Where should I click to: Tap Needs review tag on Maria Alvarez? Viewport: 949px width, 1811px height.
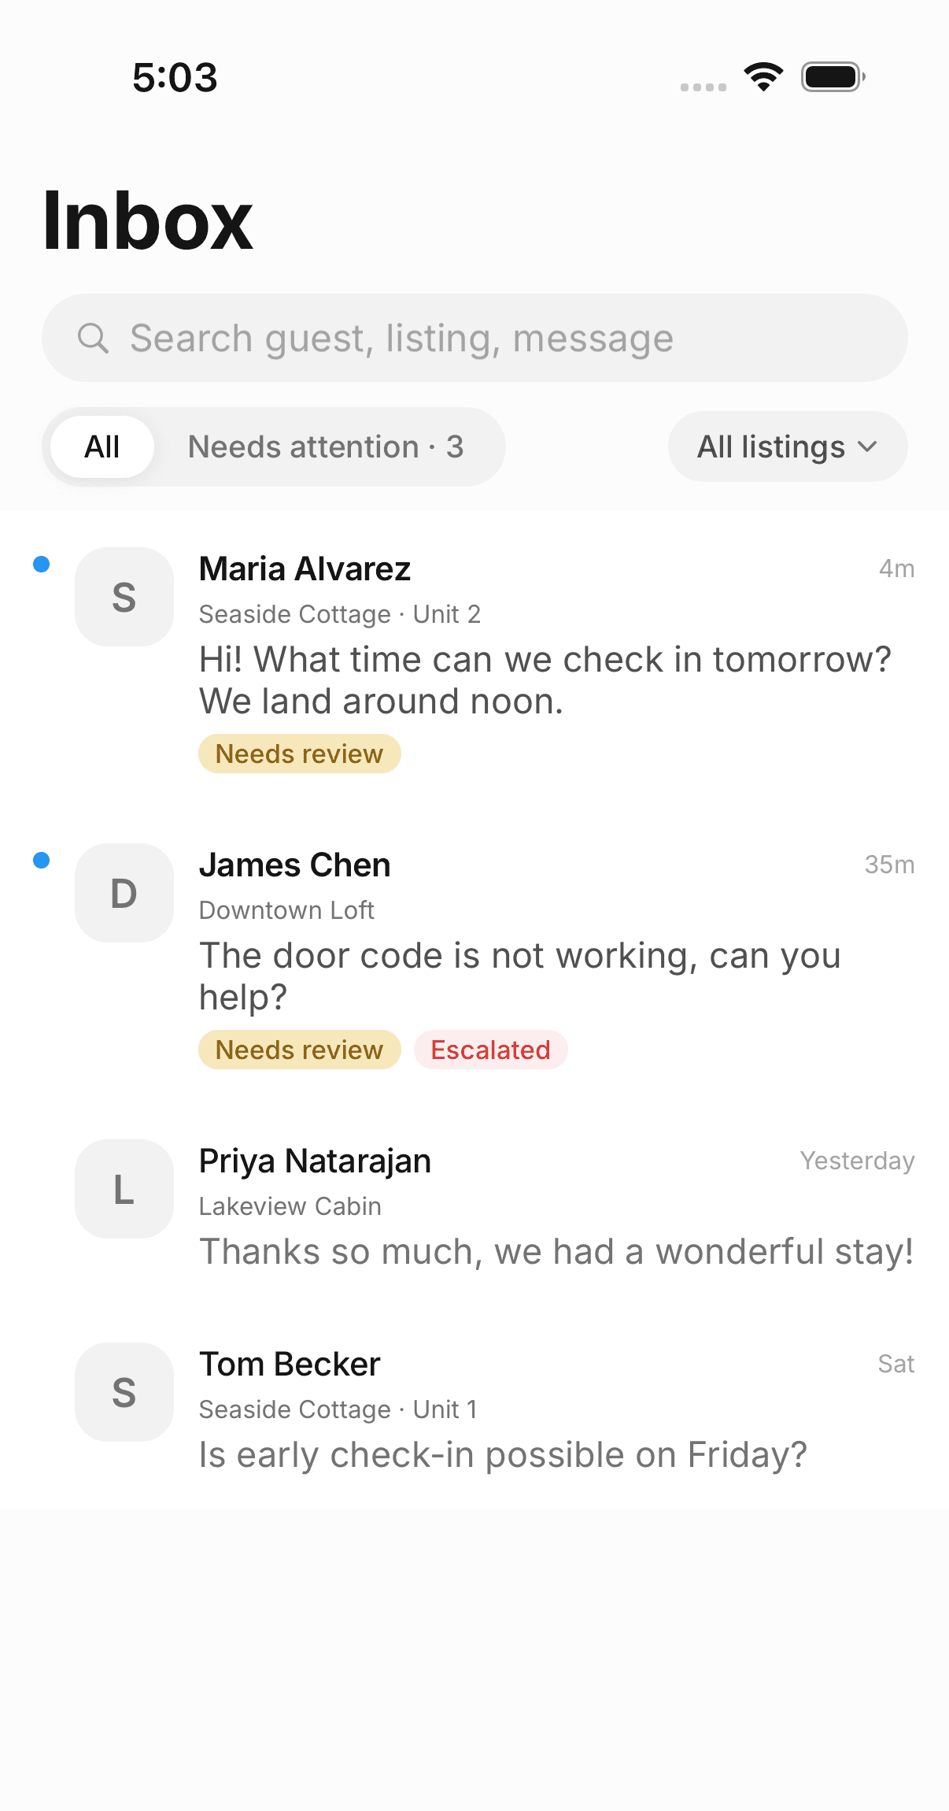point(300,754)
